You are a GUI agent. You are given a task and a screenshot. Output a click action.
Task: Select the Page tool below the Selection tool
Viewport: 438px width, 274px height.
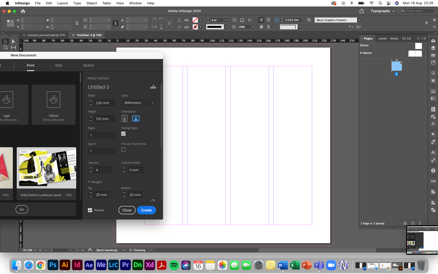[x=5, y=48]
